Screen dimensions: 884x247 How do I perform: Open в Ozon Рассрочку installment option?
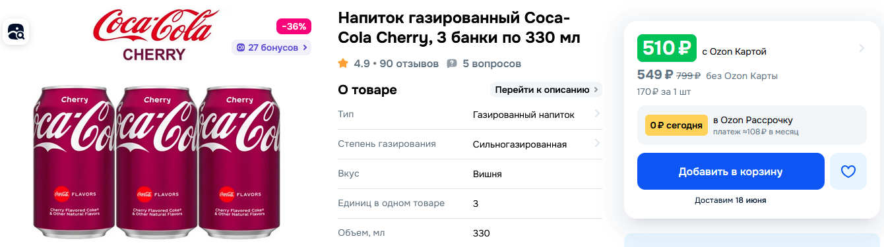pyautogui.click(x=753, y=120)
